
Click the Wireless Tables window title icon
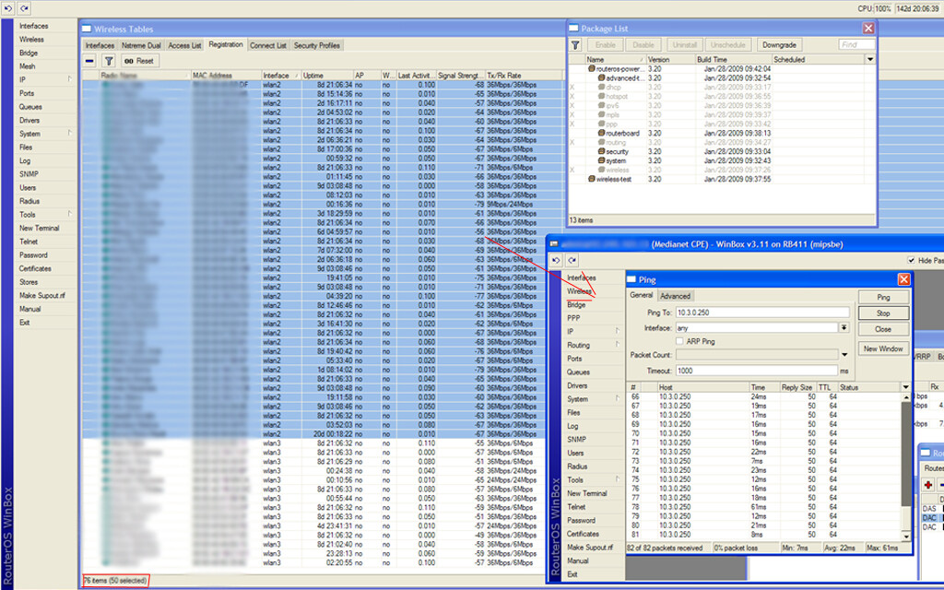point(87,29)
